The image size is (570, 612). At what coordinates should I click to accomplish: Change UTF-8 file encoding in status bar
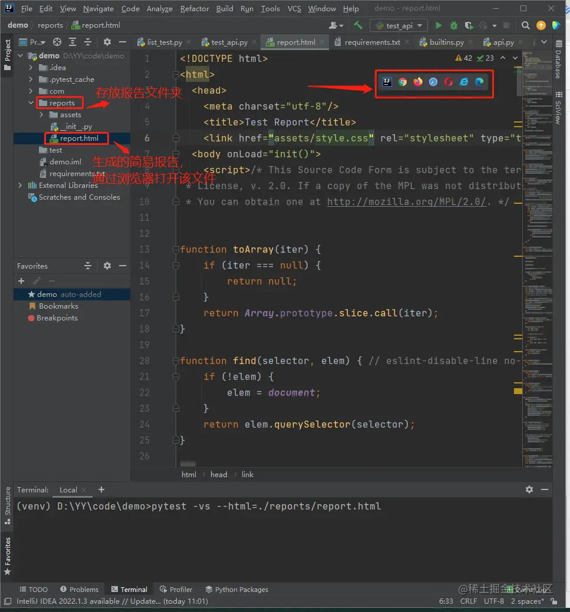tap(494, 601)
